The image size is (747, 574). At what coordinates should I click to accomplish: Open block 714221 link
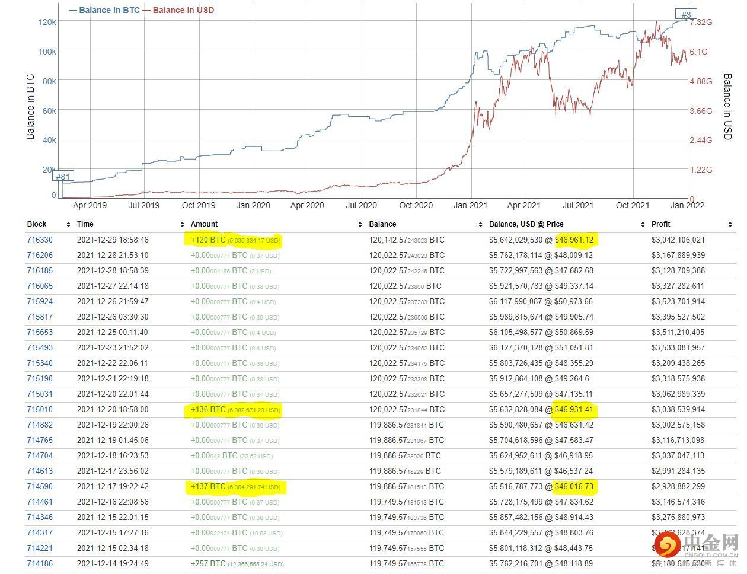(x=40, y=549)
